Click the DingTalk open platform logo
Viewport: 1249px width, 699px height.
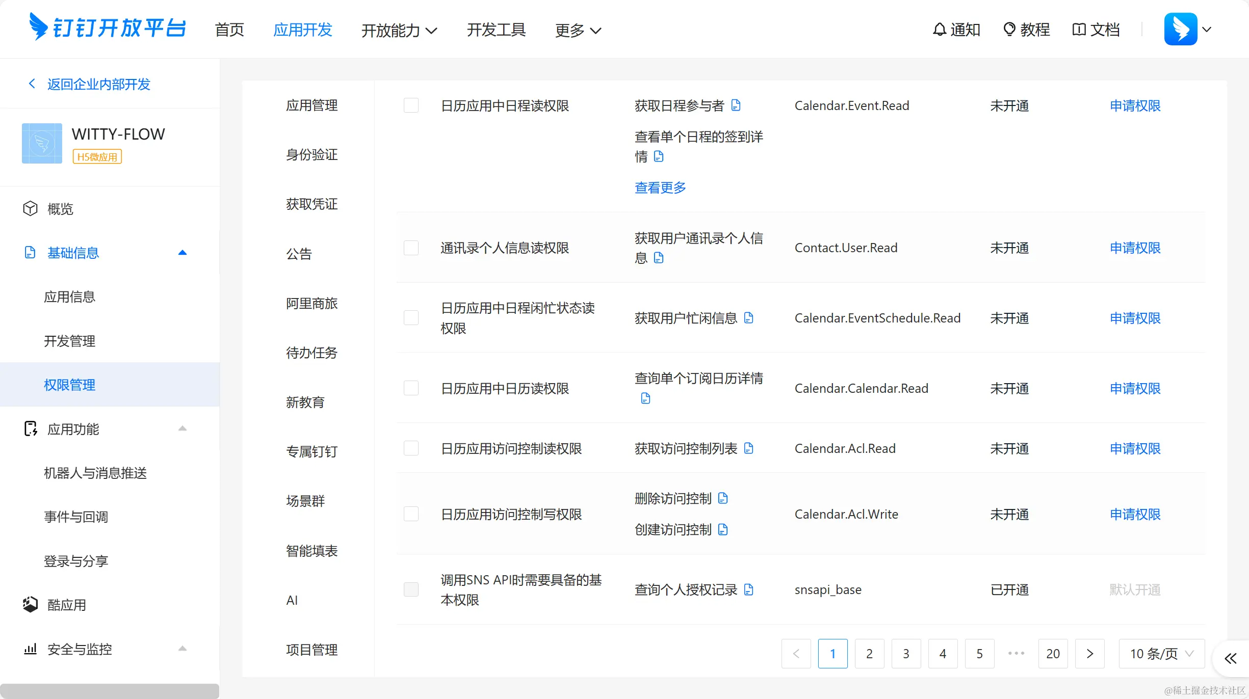tap(108, 28)
